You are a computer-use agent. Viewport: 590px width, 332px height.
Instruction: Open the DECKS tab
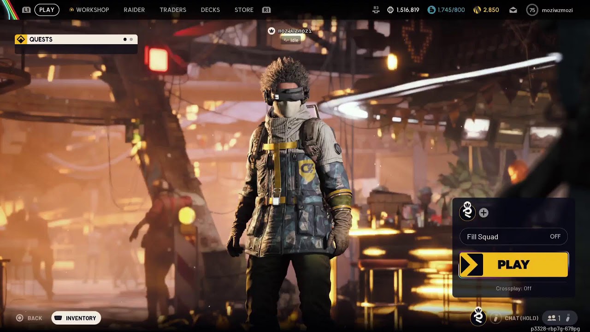click(210, 10)
